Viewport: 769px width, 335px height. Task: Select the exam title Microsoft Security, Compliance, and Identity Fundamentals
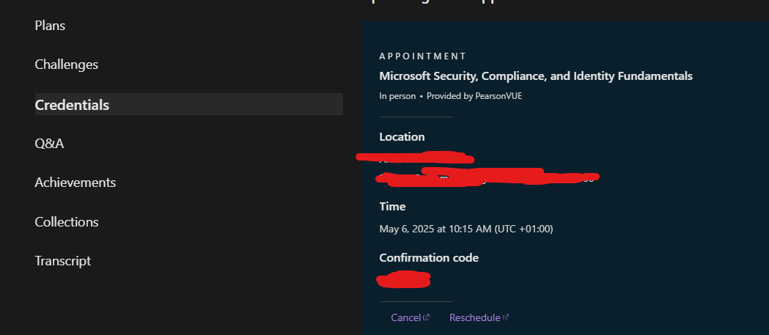click(536, 76)
